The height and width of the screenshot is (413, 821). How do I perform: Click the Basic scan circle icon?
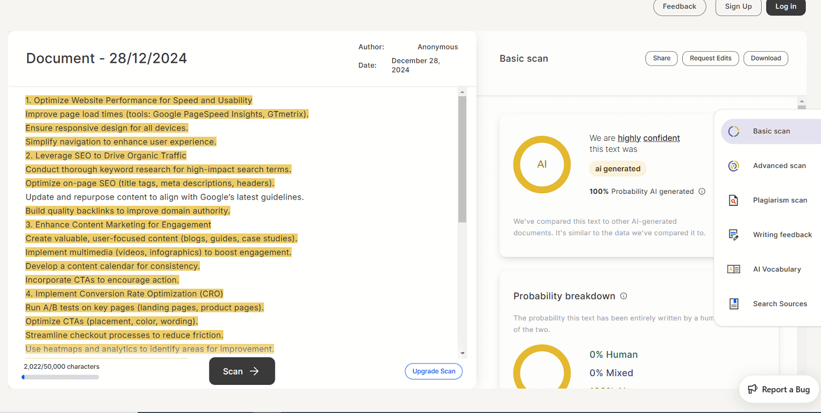click(733, 132)
